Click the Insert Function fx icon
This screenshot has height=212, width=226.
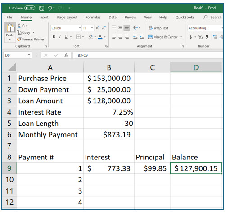point(66,55)
